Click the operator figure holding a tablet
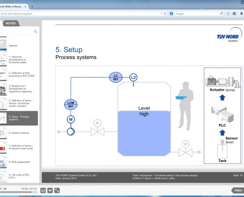Image resolution: width=244 pixels, height=197 pixels. click(185, 106)
